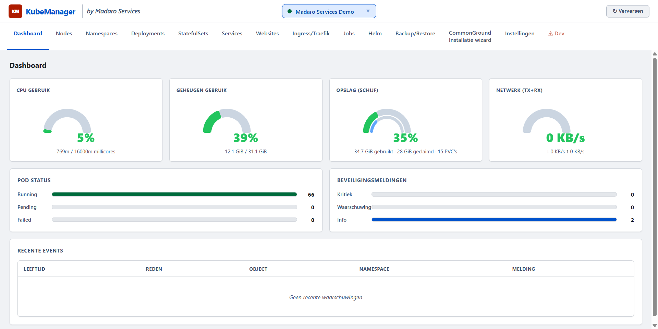
Task: Click the 0 KB/s network value
Action: pos(565,138)
